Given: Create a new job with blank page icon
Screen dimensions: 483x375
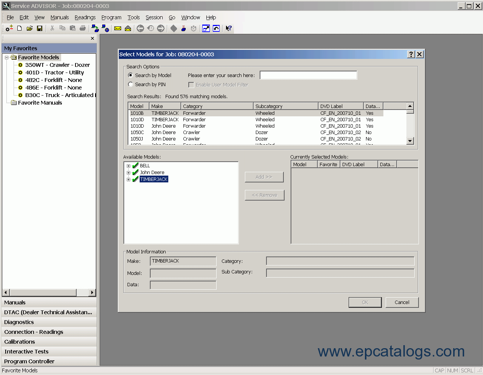Looking at the screenshot, I should pos(20,28).
